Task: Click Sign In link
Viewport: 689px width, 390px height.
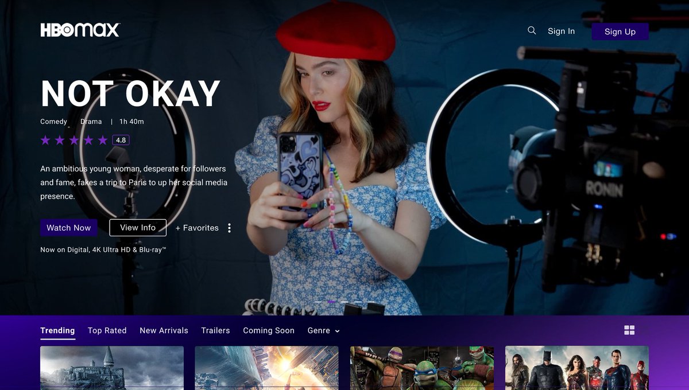Action: (x=561, y=31)
